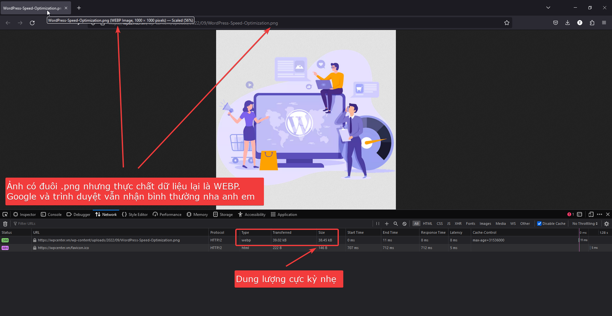Screen dimensions: 612x316
Task: Click the Filter URLs input field
Action: click(191, 224)
